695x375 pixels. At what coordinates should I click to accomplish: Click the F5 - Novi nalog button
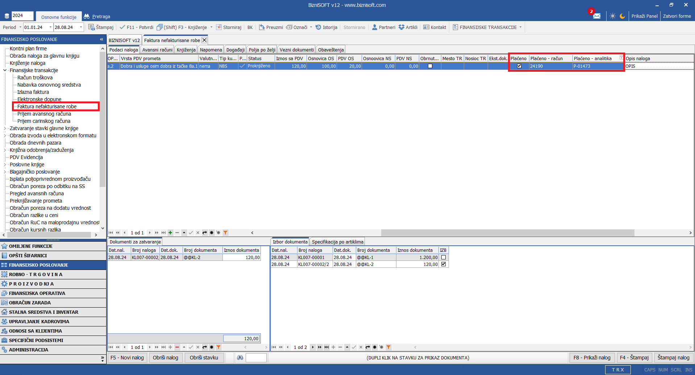[x=127, y=358]
